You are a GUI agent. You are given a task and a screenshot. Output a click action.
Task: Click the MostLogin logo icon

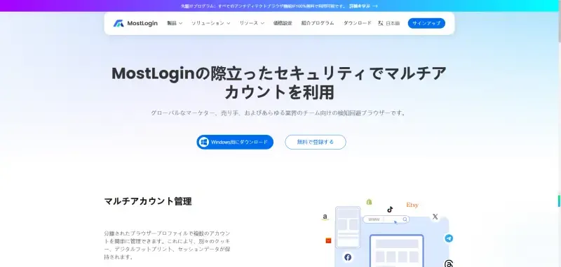coord(119,23)
